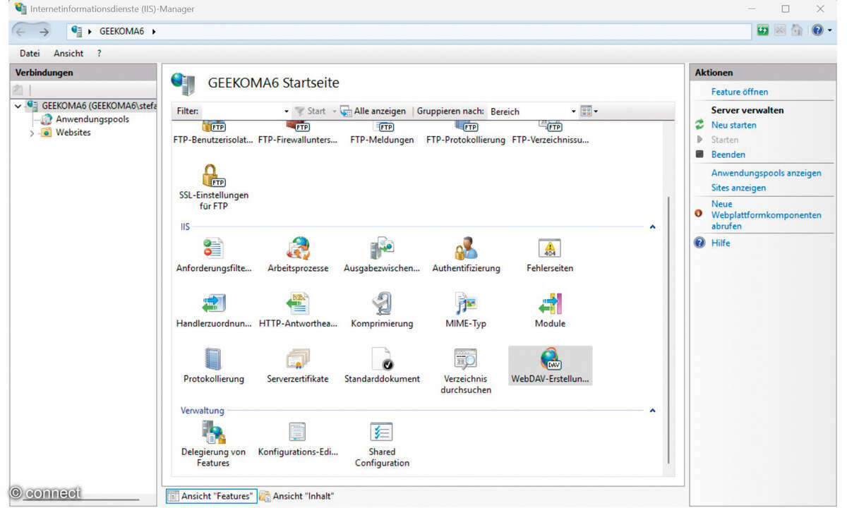This screenshot has width=847, height=508.
Task: Click Anwendungspools anzeigen link
Action: [x=766, y=173]
